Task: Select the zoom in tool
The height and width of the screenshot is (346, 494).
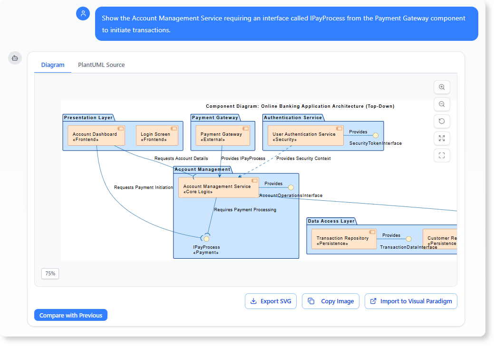Action: (x=442, y=87)
